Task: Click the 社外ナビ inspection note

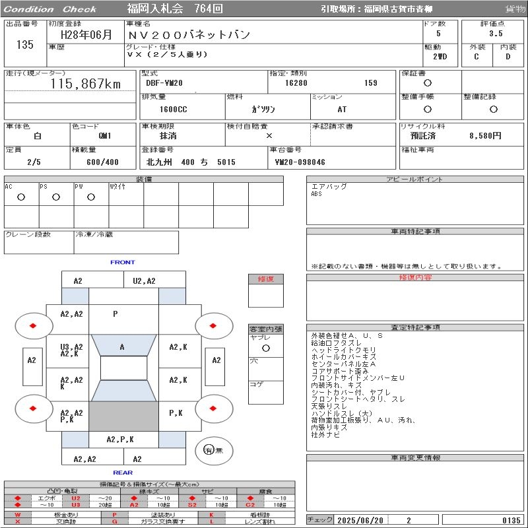Action: tap(325, 435)
